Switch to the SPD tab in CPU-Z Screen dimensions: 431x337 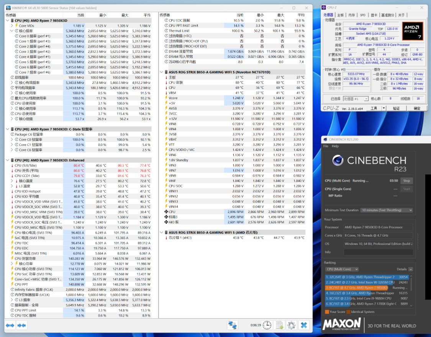click(x=363, y=15)
